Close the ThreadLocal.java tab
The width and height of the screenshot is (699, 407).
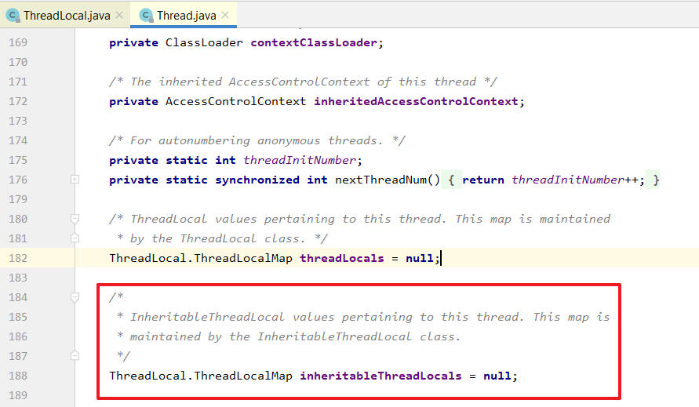119,15
